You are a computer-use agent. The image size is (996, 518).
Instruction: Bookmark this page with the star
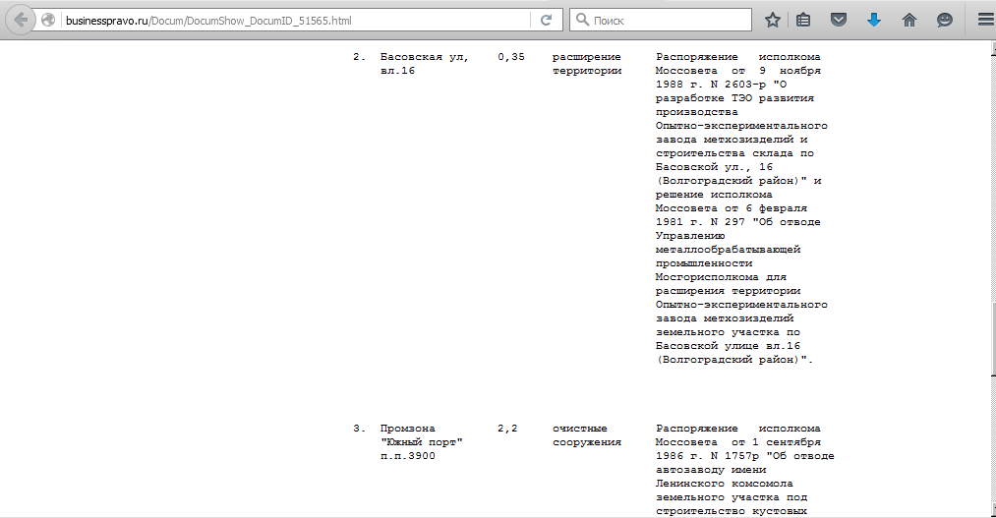[773, 20]
